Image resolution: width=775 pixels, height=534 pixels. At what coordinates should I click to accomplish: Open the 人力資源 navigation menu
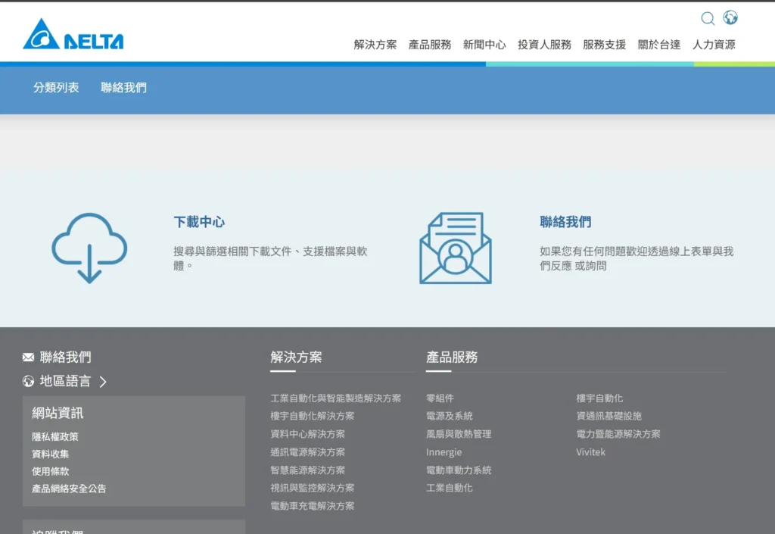point(714,45)
